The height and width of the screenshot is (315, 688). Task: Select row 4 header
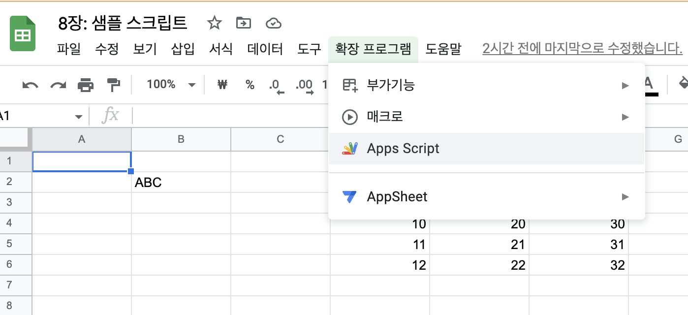(x=16, y=223)
